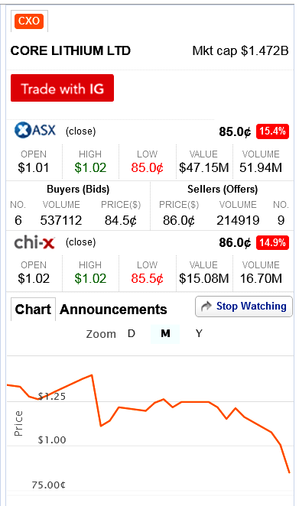
Task: Click the ASX exchange logo
Action: pyautogui.click(x=35, y=131)
